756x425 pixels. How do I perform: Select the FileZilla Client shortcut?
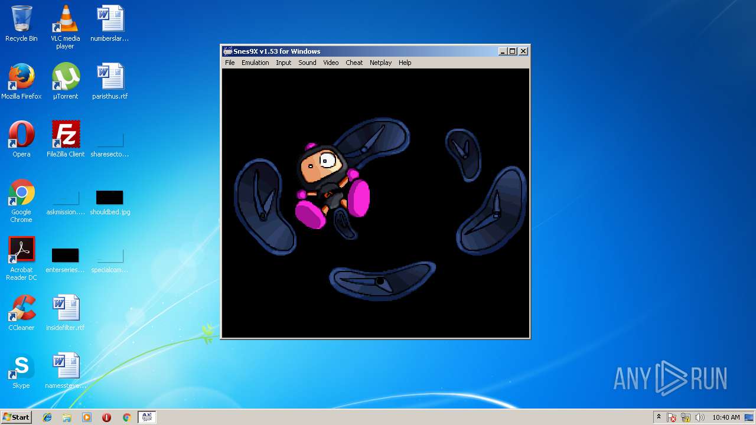[65, 139]
